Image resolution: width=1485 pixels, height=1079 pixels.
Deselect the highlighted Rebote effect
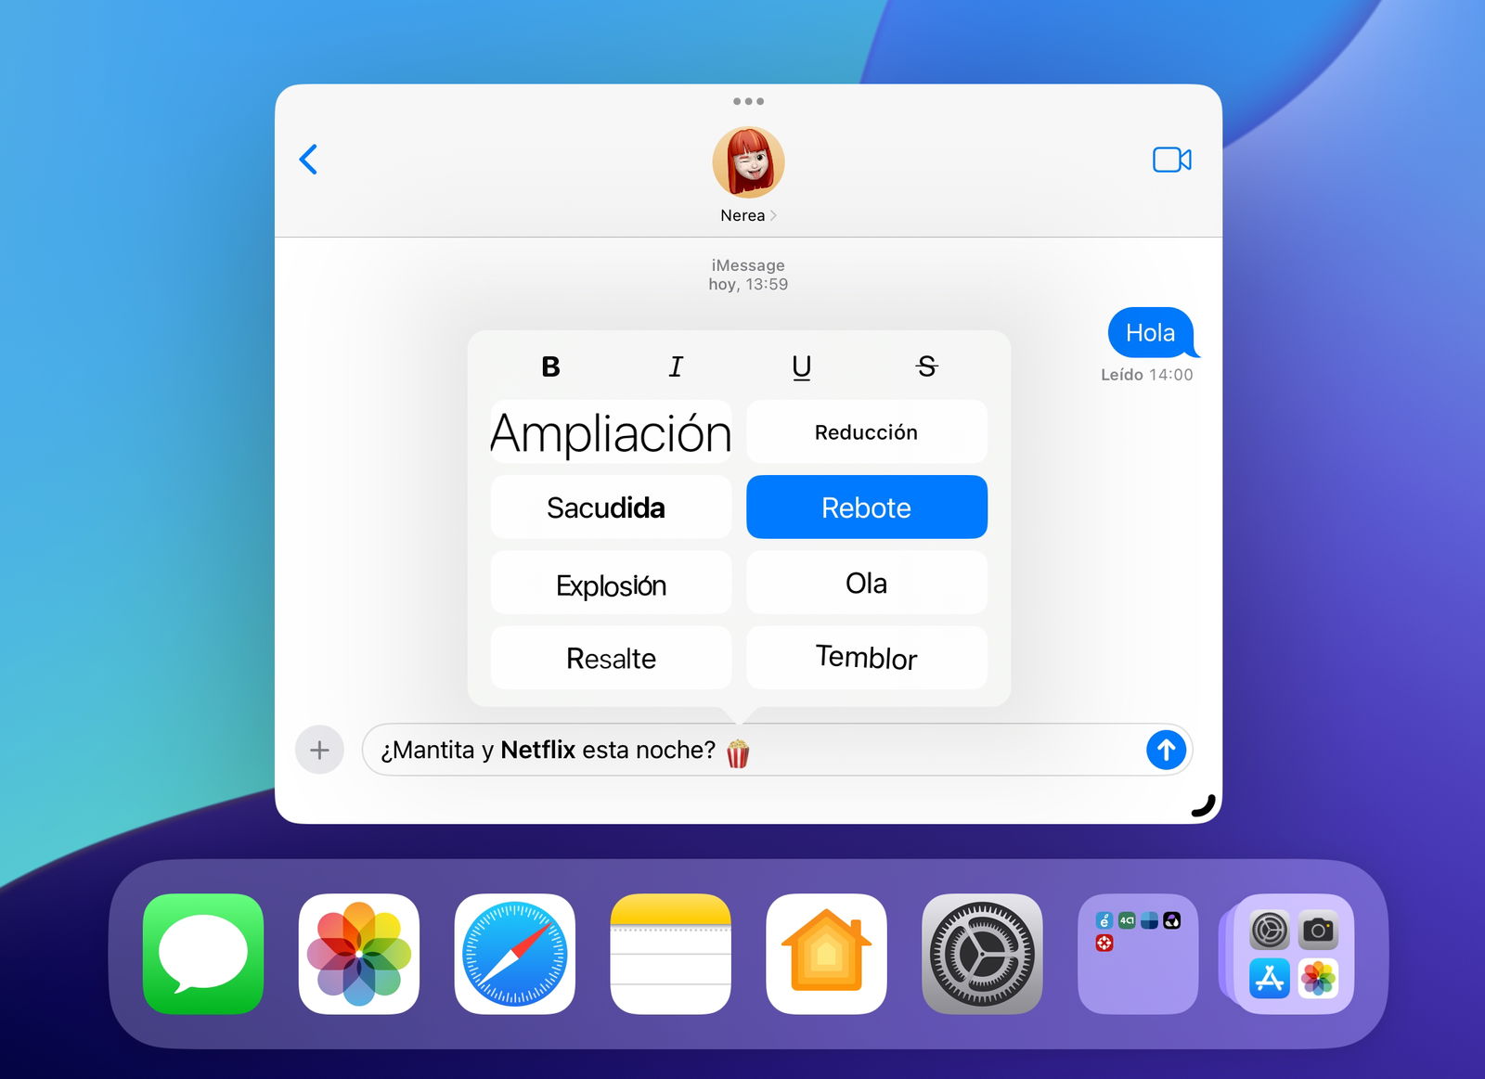coord(867,507)
